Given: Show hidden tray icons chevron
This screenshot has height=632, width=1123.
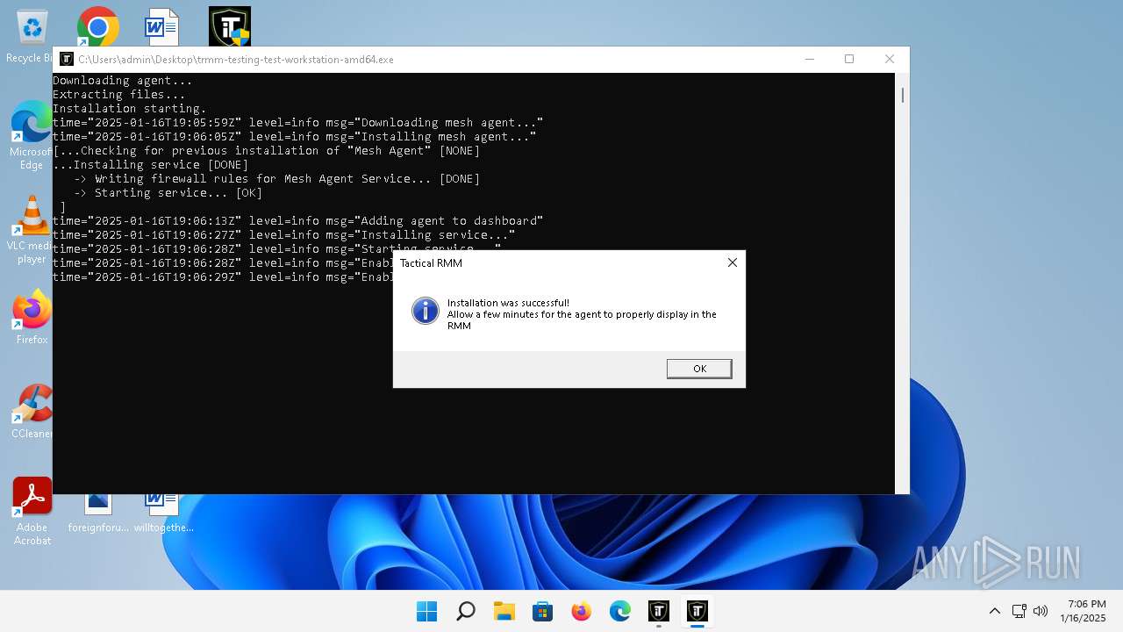Looking at the screenshot, I should pyautogui.click(x=994, y=611).
